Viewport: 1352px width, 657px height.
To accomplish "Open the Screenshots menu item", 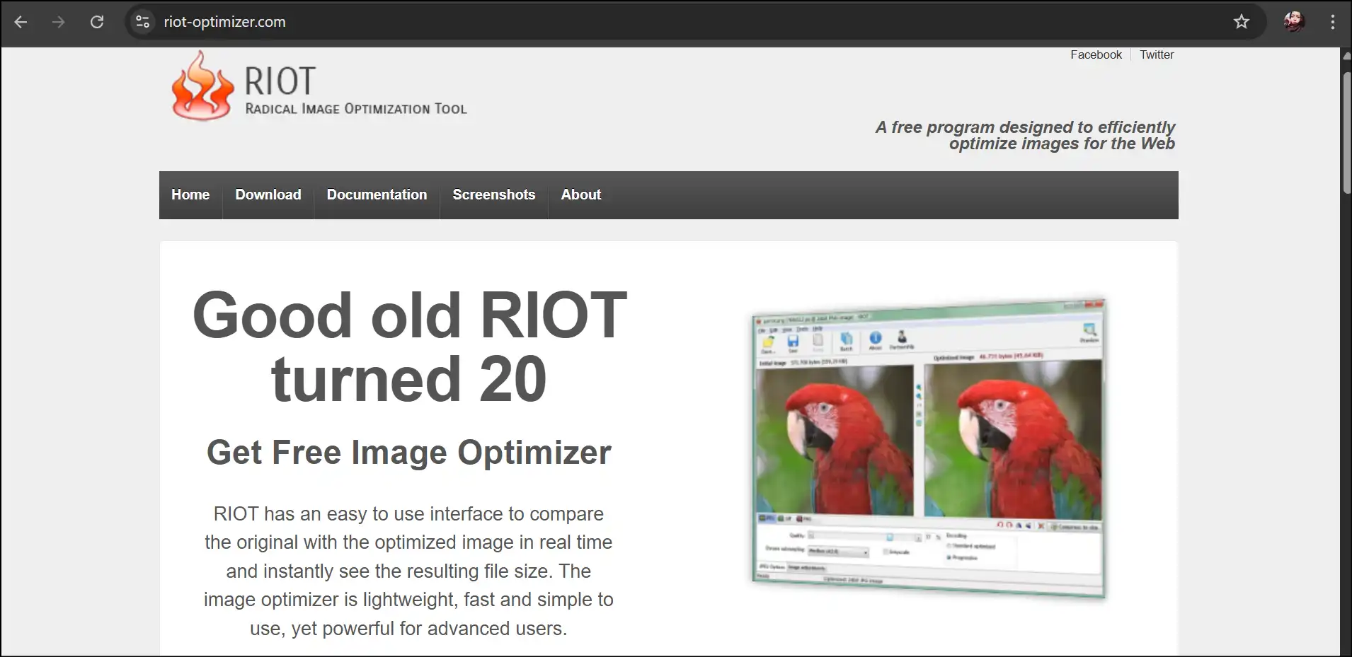I will [494, 194].
